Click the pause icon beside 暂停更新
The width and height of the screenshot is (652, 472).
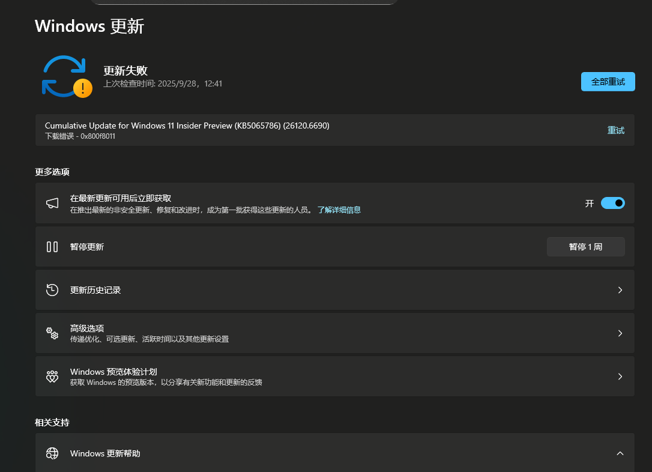pyautogui.click(x=52, y=247)
